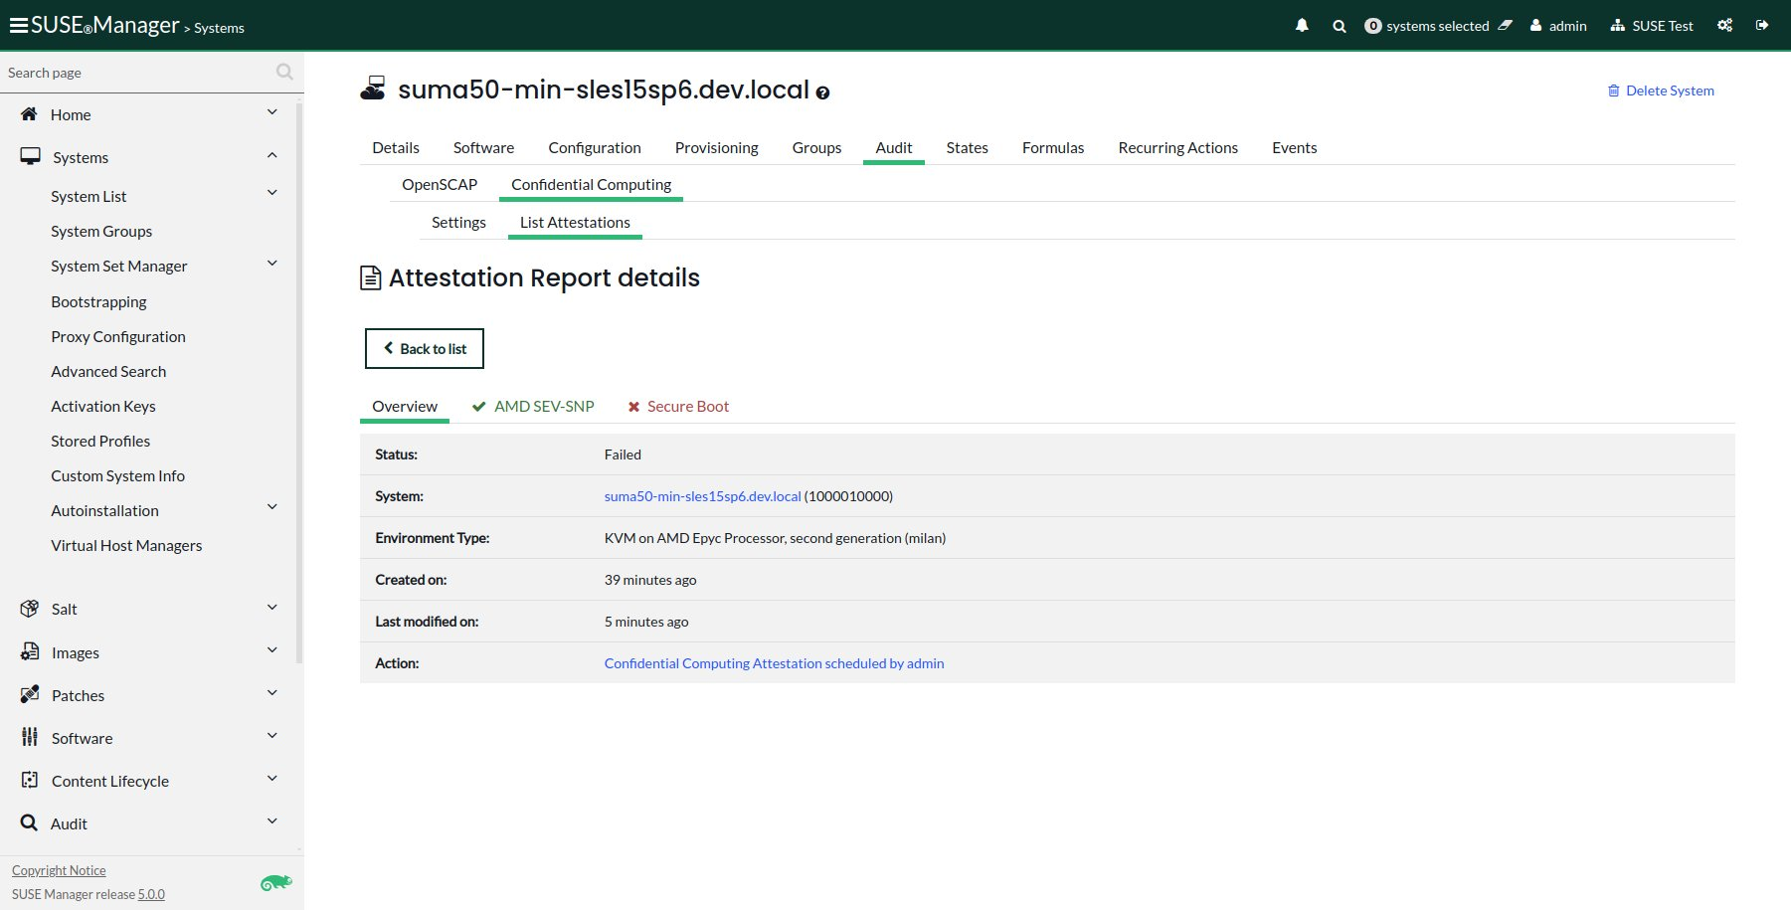Click the Audit magnifier icon in sidebar
Screen dimensions: 1791x910
29,822
